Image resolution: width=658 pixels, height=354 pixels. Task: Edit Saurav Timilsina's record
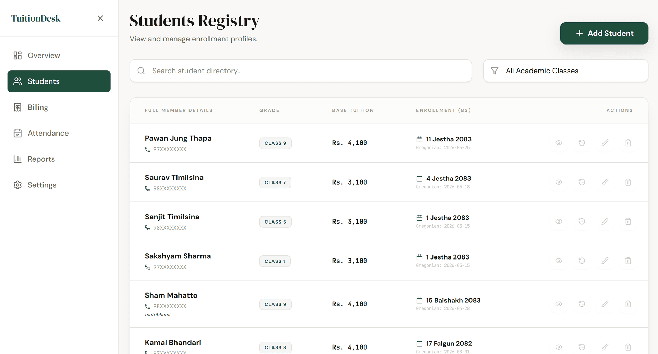605,182
